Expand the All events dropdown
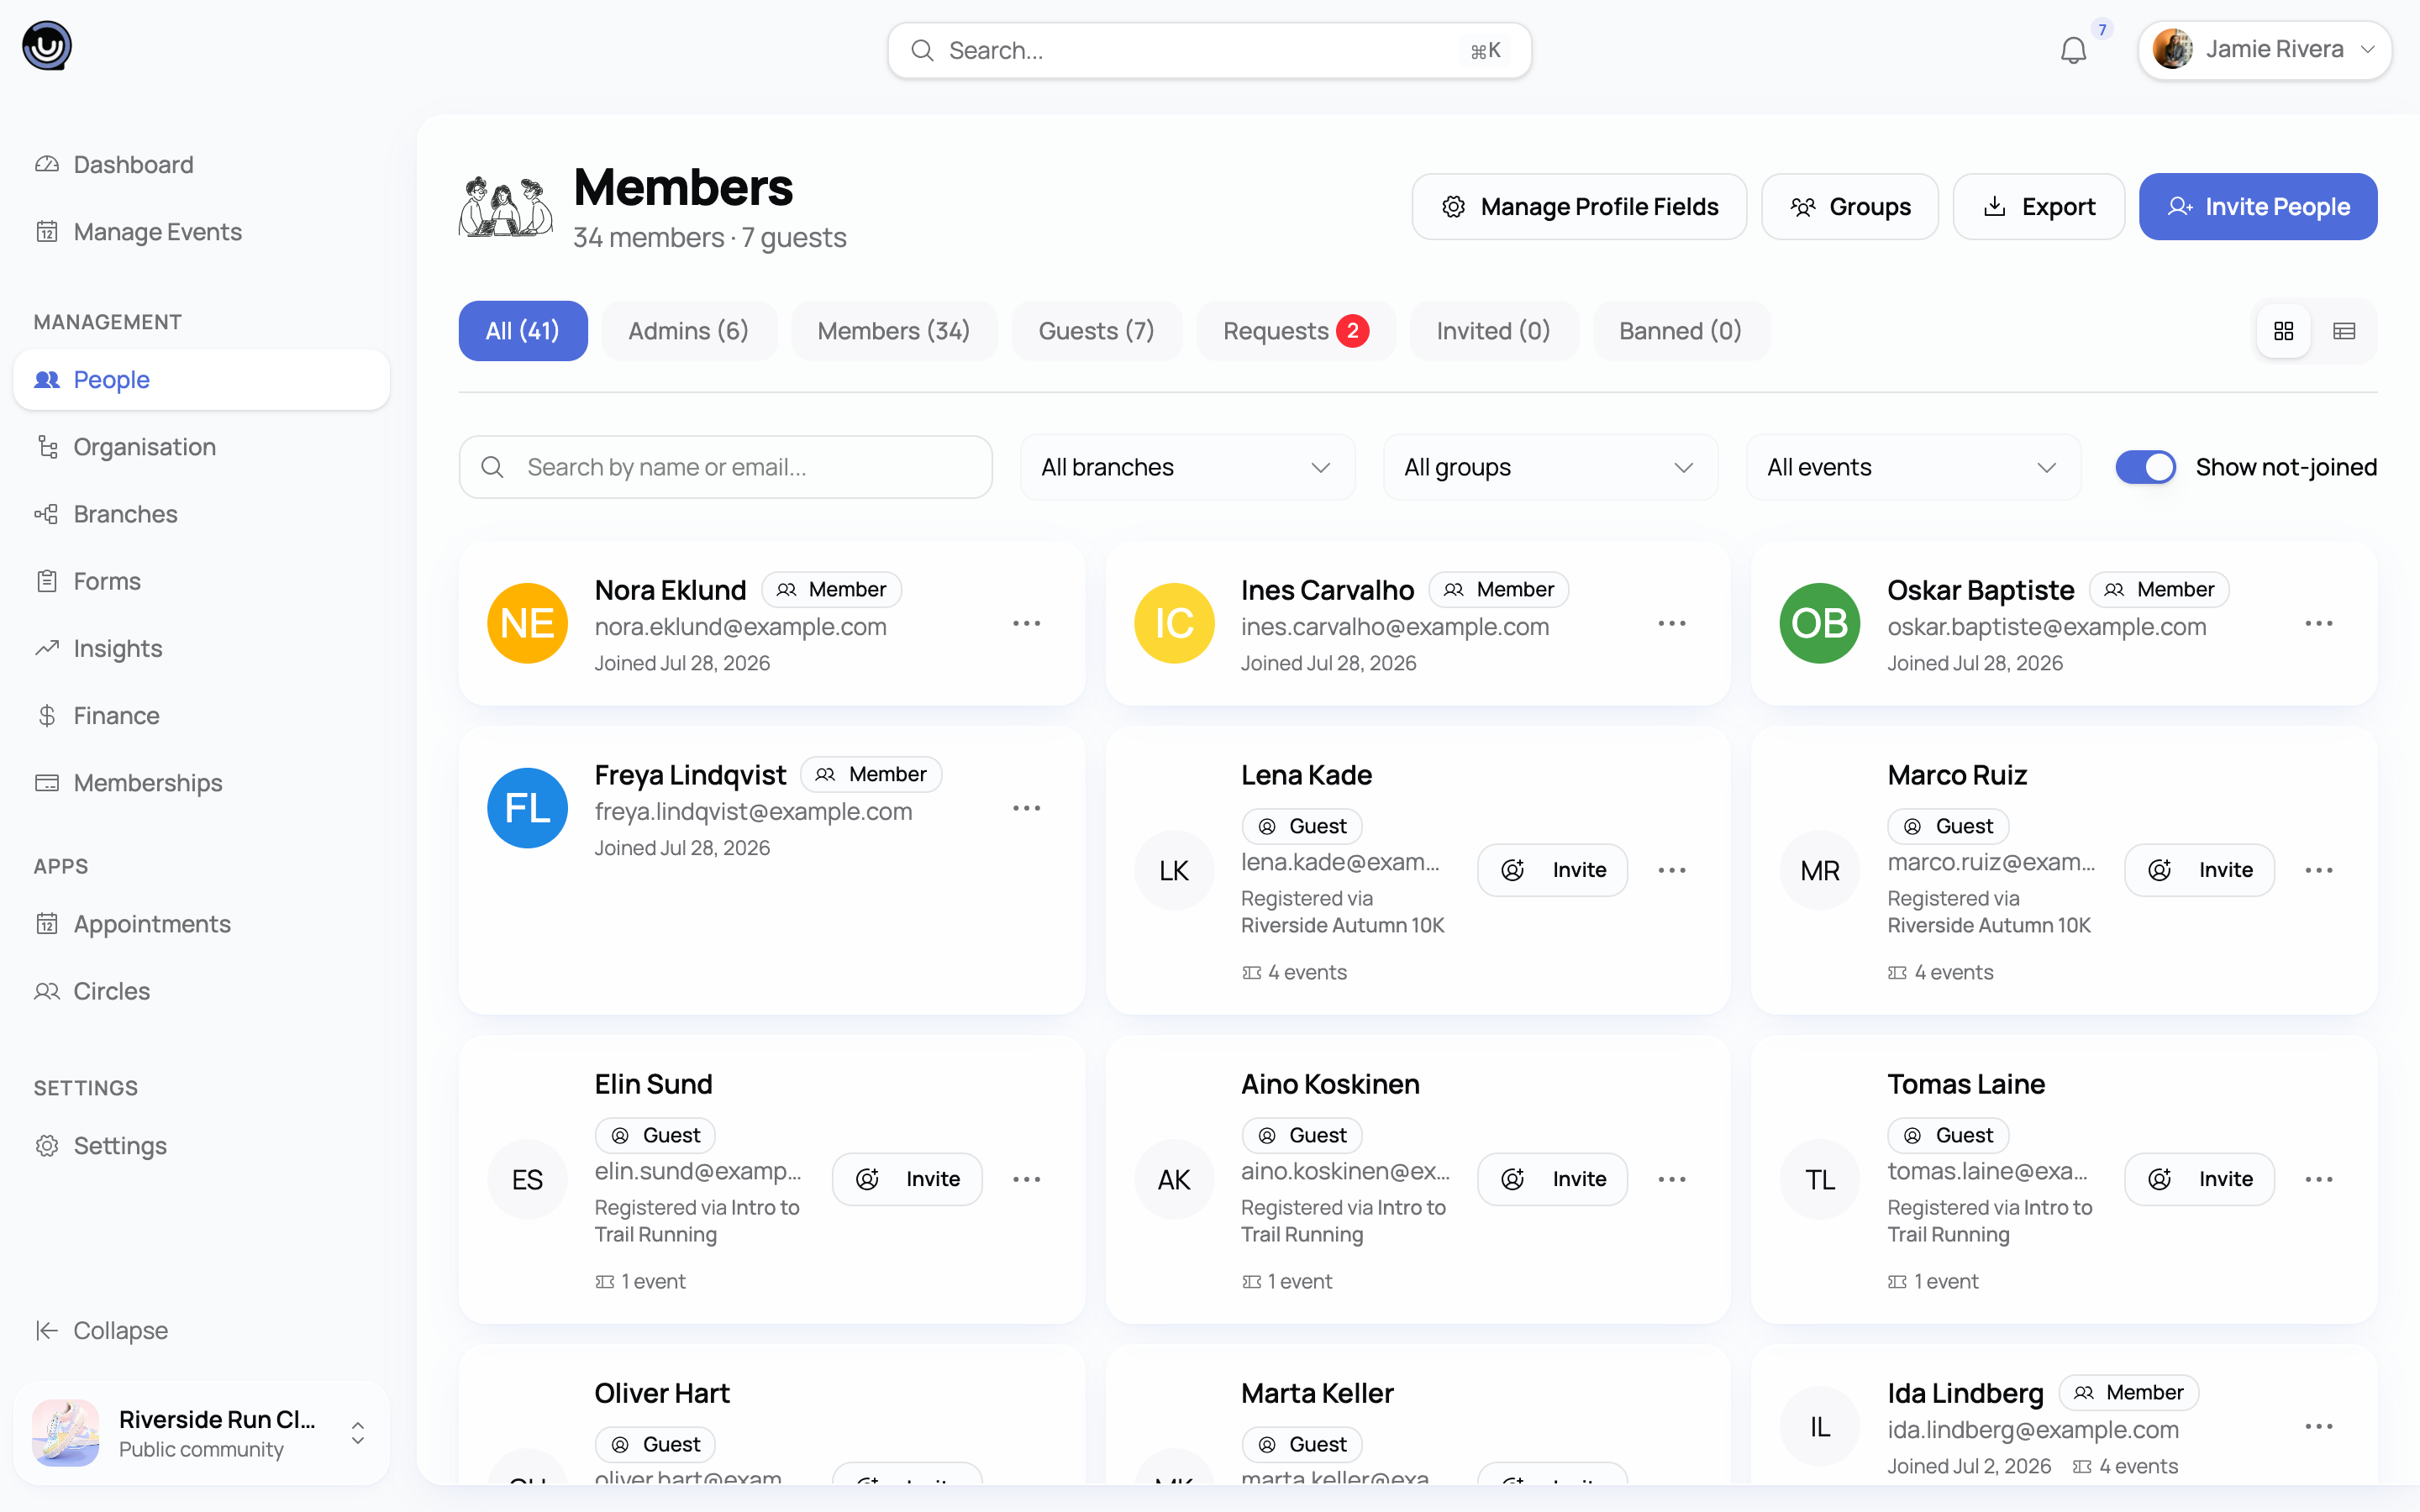Screen dimensions: 2420x1512 point(1913,467)
